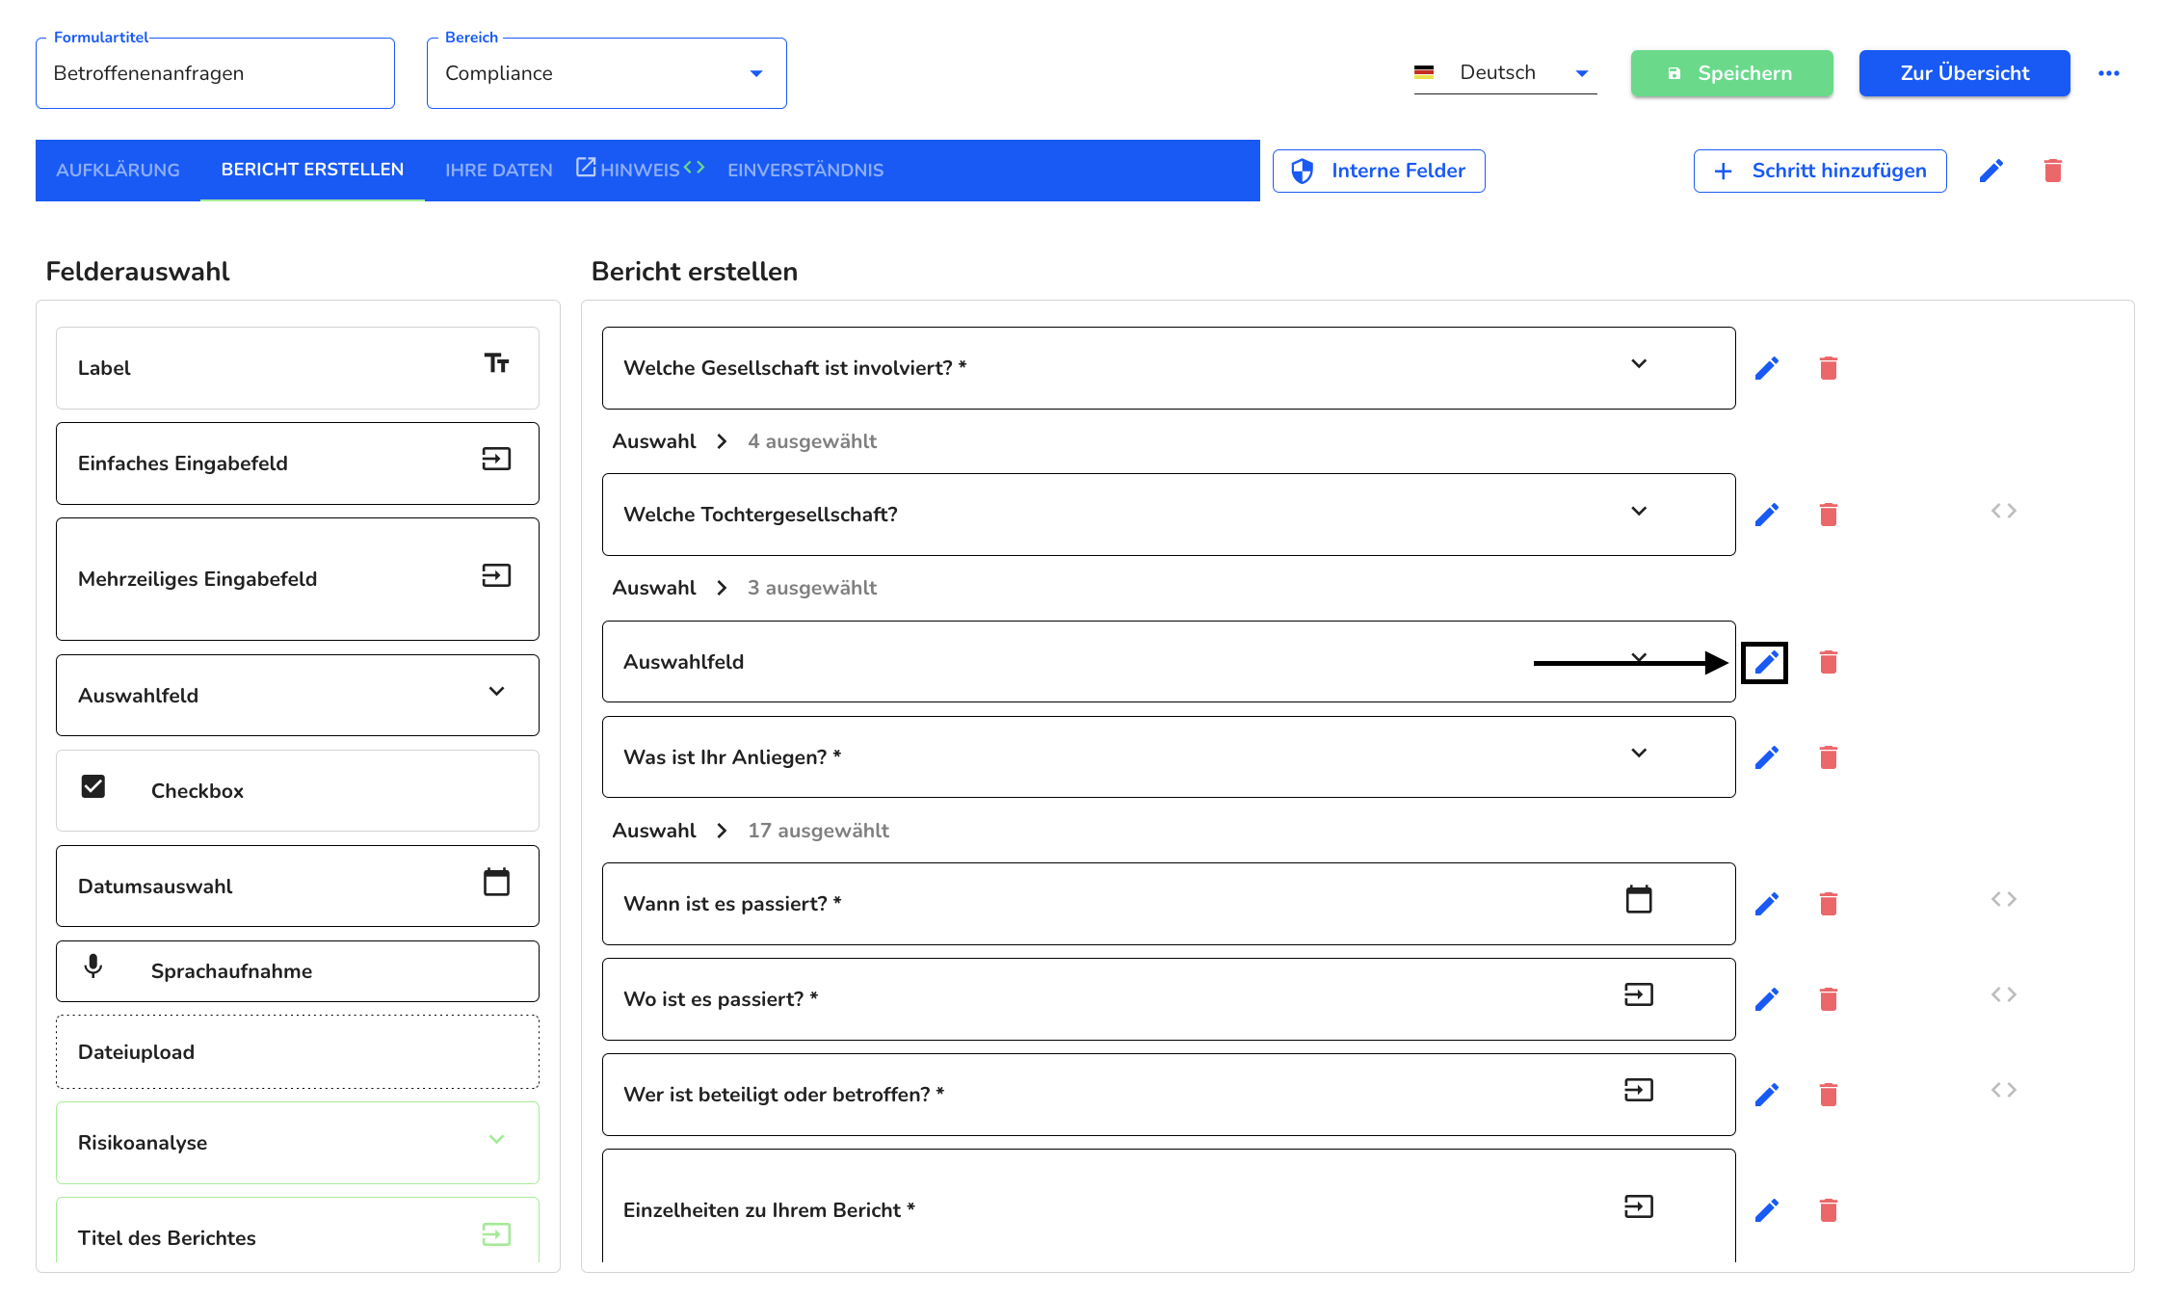This screenshot has width=2162, height=1297.
Task: Expand 'Was ist Ihr Anliegen?' dropdown chevron
Action: click(1639, 753)
